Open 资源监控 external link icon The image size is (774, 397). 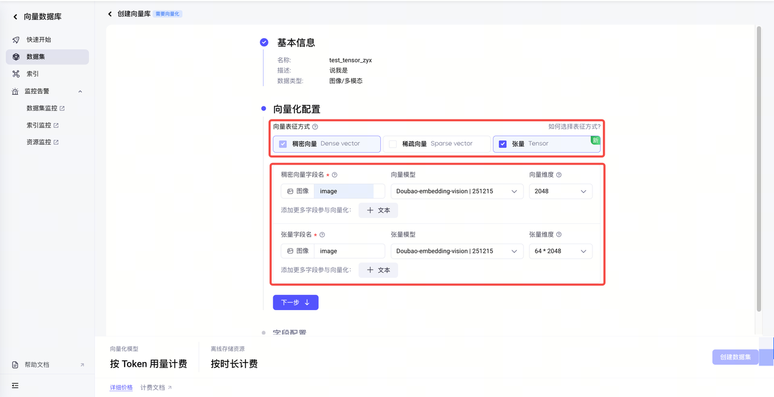pos(56,142)
